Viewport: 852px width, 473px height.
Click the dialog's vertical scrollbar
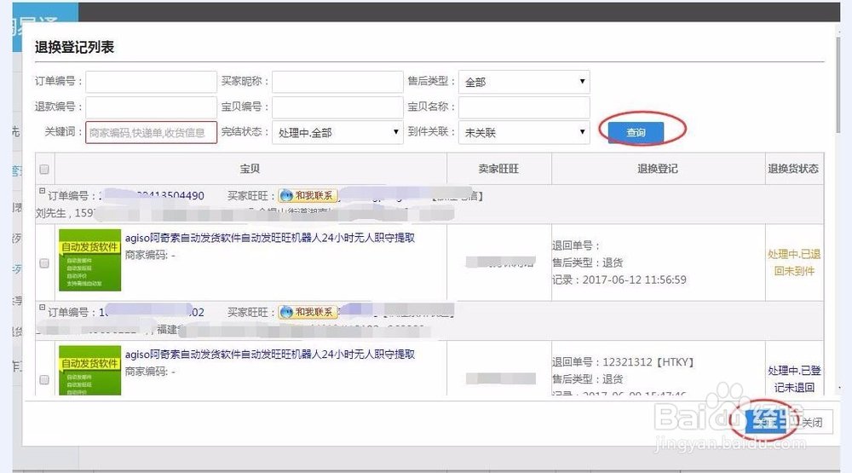click(x=838, y=87)
